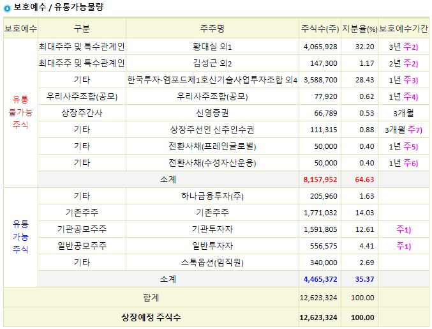The image size is (432, 329).
Task: Click share count 66,789
Action: [x=325, y=113]
